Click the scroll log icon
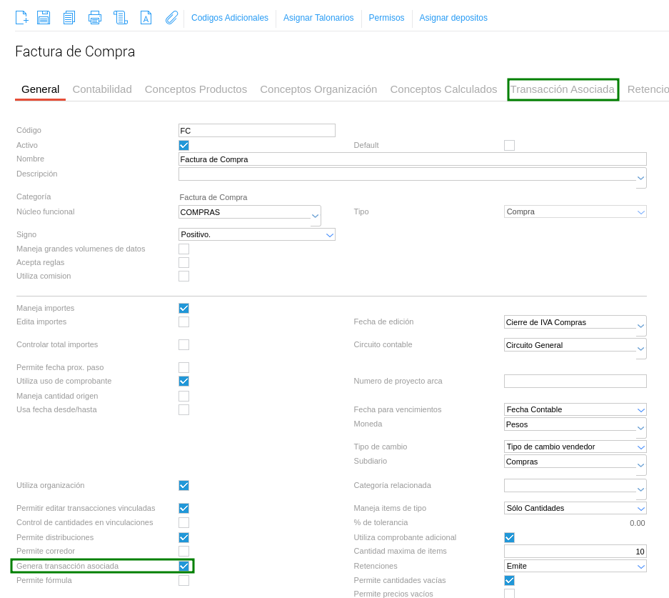 click(121, 18)
